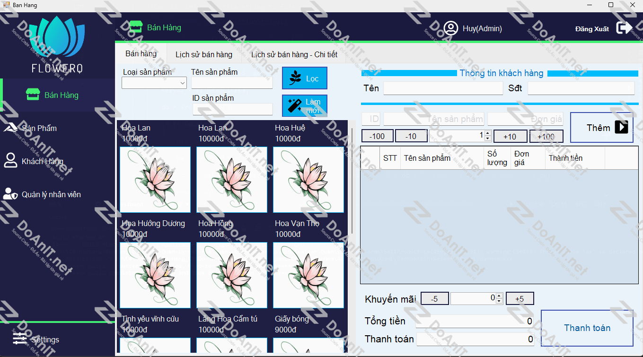
Task: Select the Hoa Hướng Dương product image
Action: pos(155,275)
